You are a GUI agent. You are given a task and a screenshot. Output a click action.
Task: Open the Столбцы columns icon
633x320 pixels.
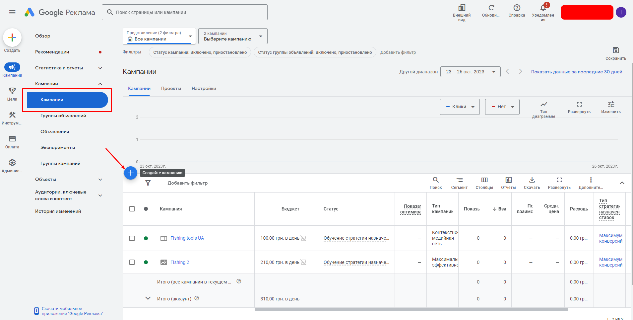click(484, 180)
